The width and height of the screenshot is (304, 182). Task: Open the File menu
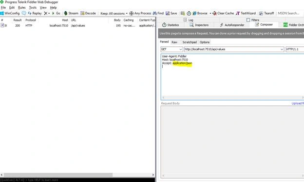pos(3,8)
